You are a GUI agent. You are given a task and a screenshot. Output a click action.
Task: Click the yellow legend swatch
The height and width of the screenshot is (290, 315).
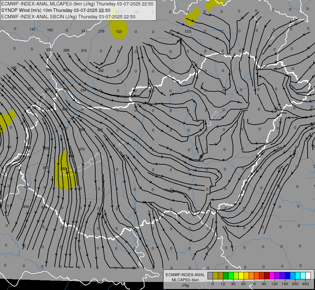coord(241,275)
